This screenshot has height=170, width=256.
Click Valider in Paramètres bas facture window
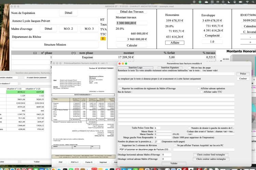pos(174,163)
